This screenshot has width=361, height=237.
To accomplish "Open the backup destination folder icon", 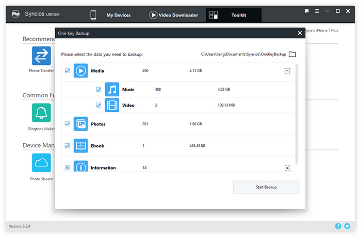I will [x=292, y=54].
